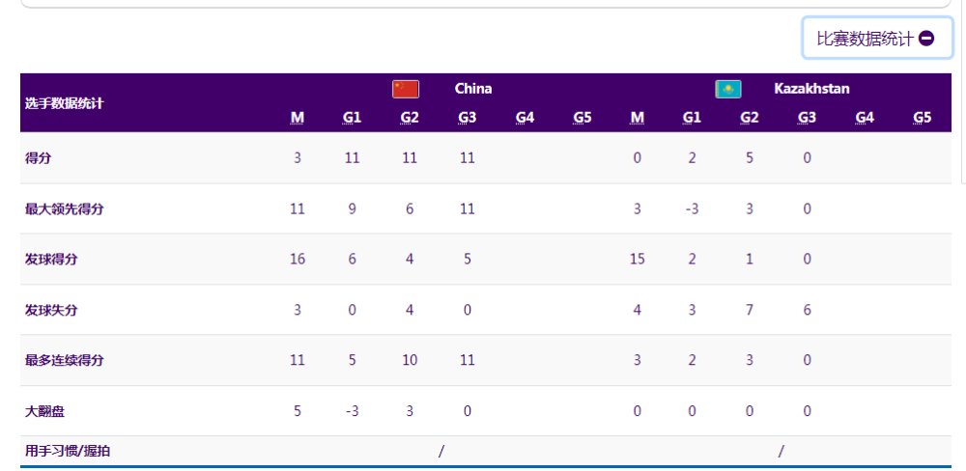Click the 发球得分 row label
Viewport: 966px width, 471px height.
pos(51,259)
